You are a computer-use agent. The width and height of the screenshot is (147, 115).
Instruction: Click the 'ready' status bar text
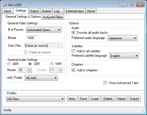click(8, 110)
